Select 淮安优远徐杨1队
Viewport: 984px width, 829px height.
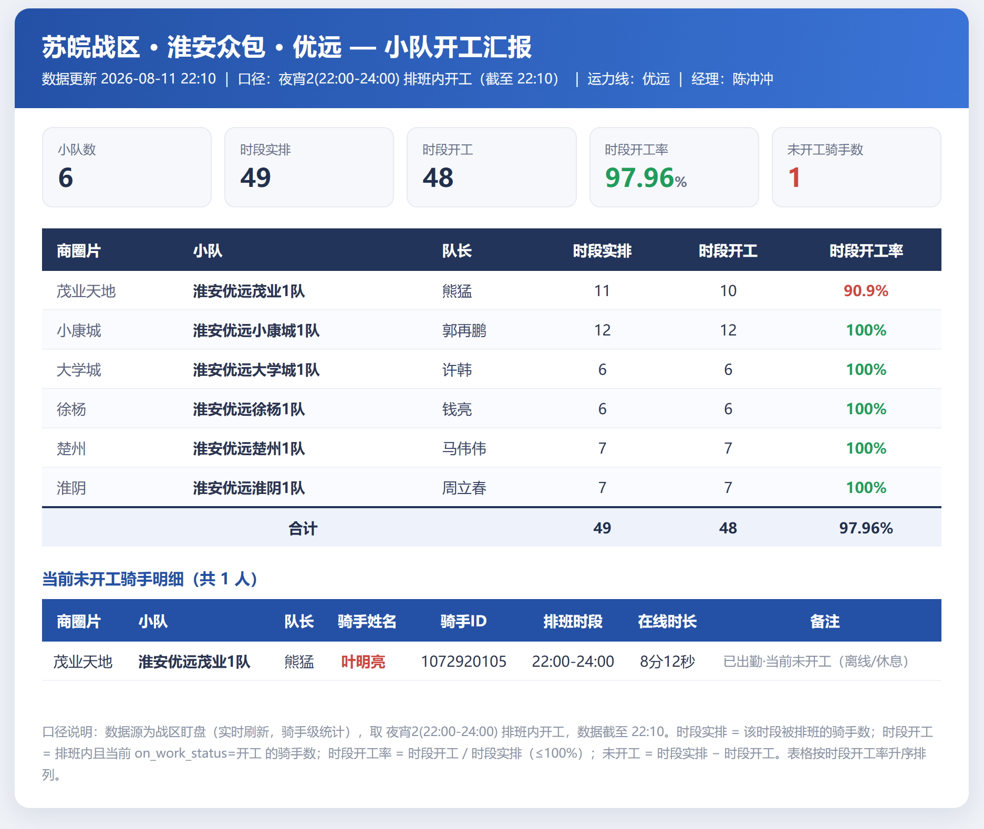click(248, 408)
